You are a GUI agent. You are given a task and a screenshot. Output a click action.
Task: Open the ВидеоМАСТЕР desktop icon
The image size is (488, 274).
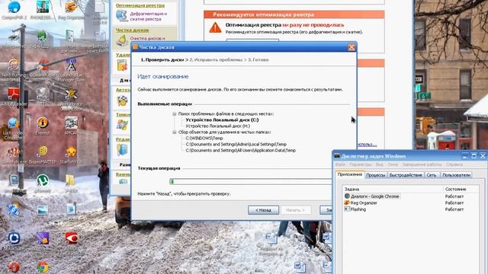pos(43,151)
